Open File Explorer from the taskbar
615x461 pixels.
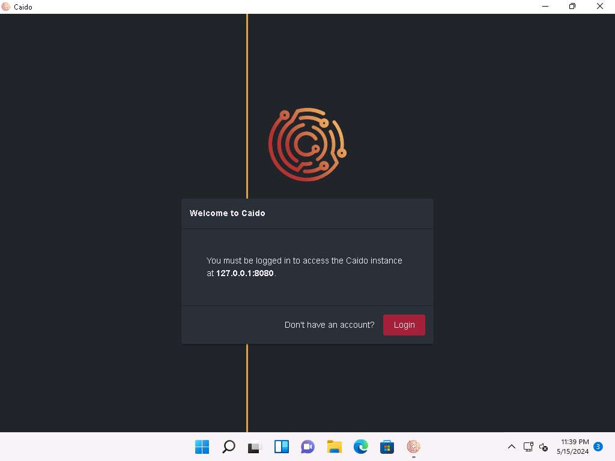[334, 447]
